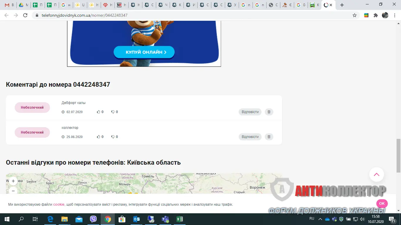This screenshot has width=401, height=225.
Task: Select the leftmost browser tab
Action: coord(9,5)
